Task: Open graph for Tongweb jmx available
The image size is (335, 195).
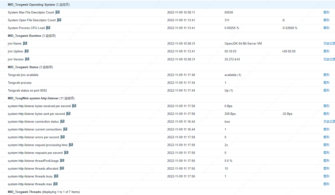Action: (x=327, y=75)
